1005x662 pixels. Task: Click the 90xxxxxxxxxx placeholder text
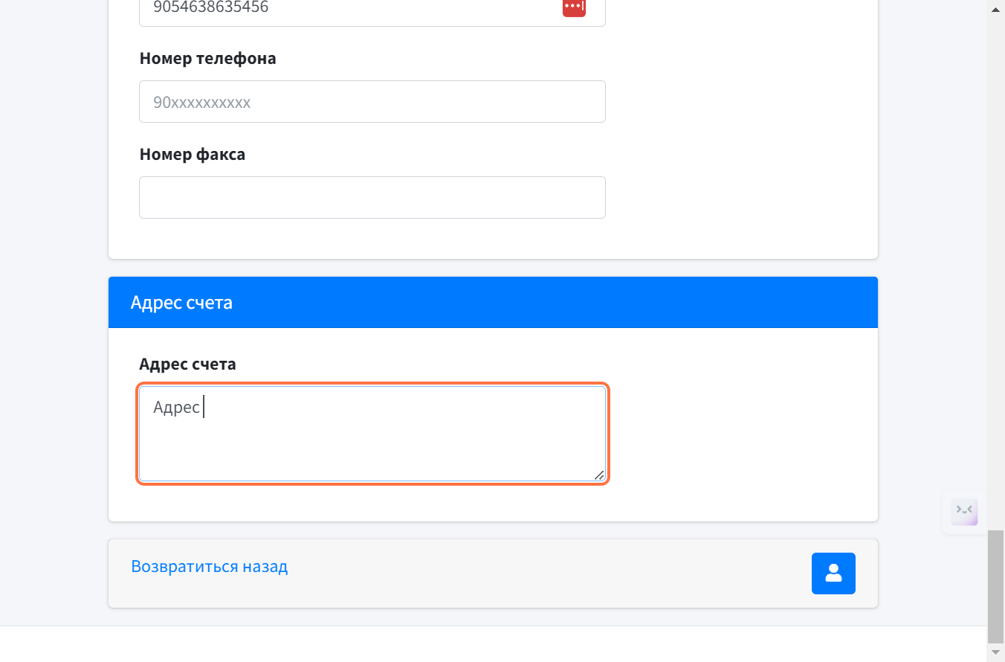201,103
